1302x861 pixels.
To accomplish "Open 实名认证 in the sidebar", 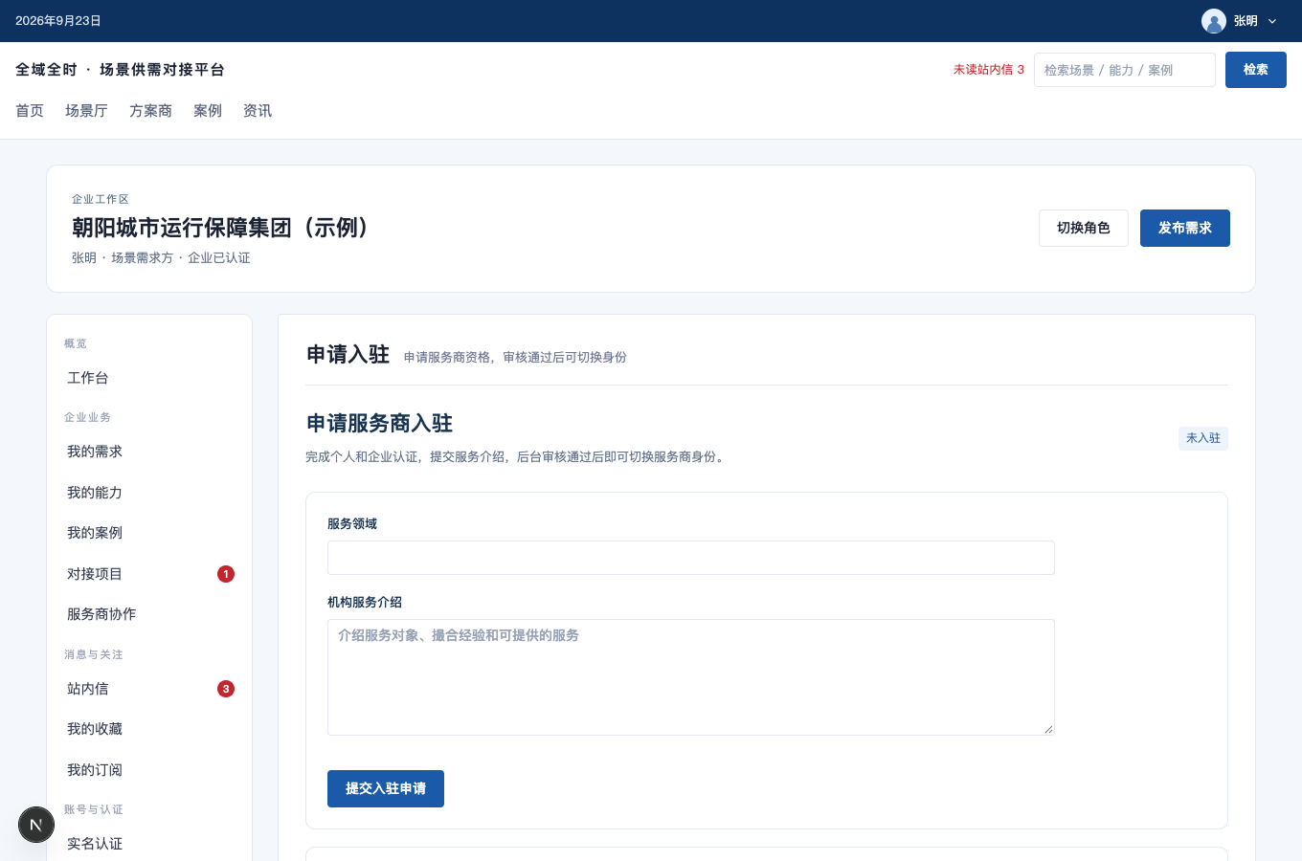I will point(149,844).
